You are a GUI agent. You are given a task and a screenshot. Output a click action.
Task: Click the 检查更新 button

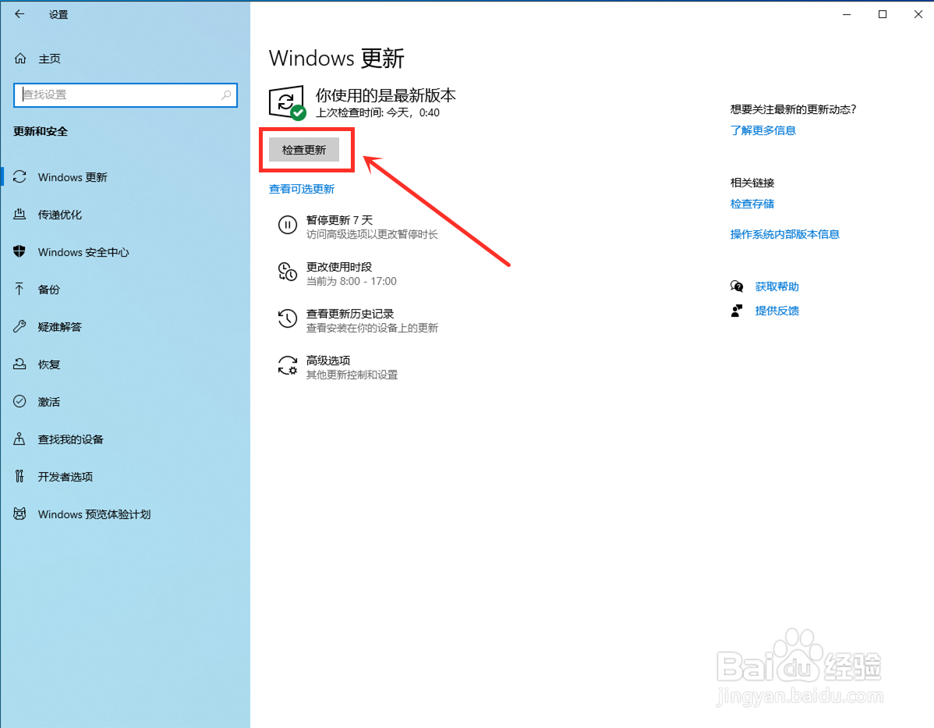point(306,149)
